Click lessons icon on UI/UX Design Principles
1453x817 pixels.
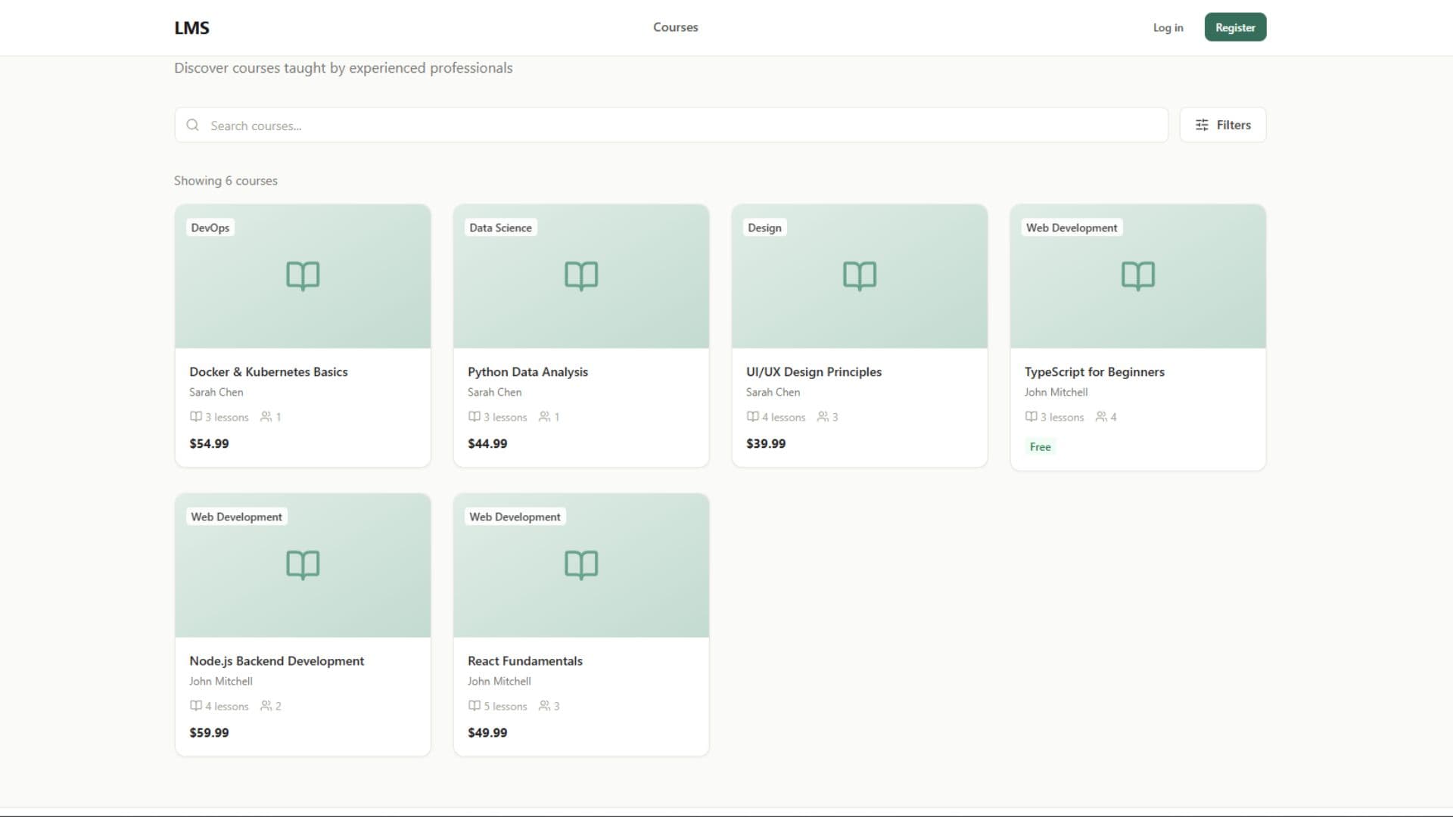[x=753, y=417]
